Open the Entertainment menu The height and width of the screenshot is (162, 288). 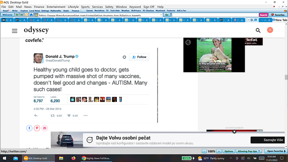56,7
